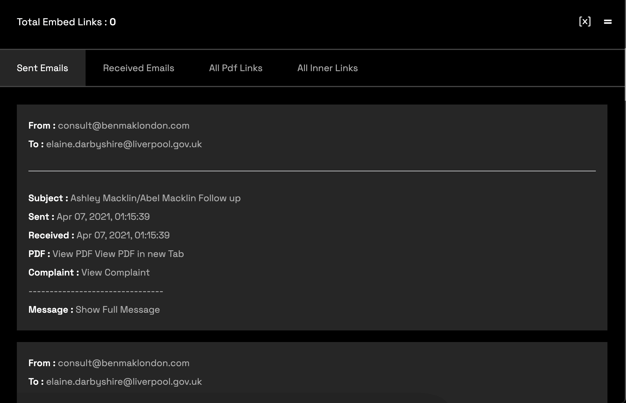Expand Show Full Message

coord(117,310)
